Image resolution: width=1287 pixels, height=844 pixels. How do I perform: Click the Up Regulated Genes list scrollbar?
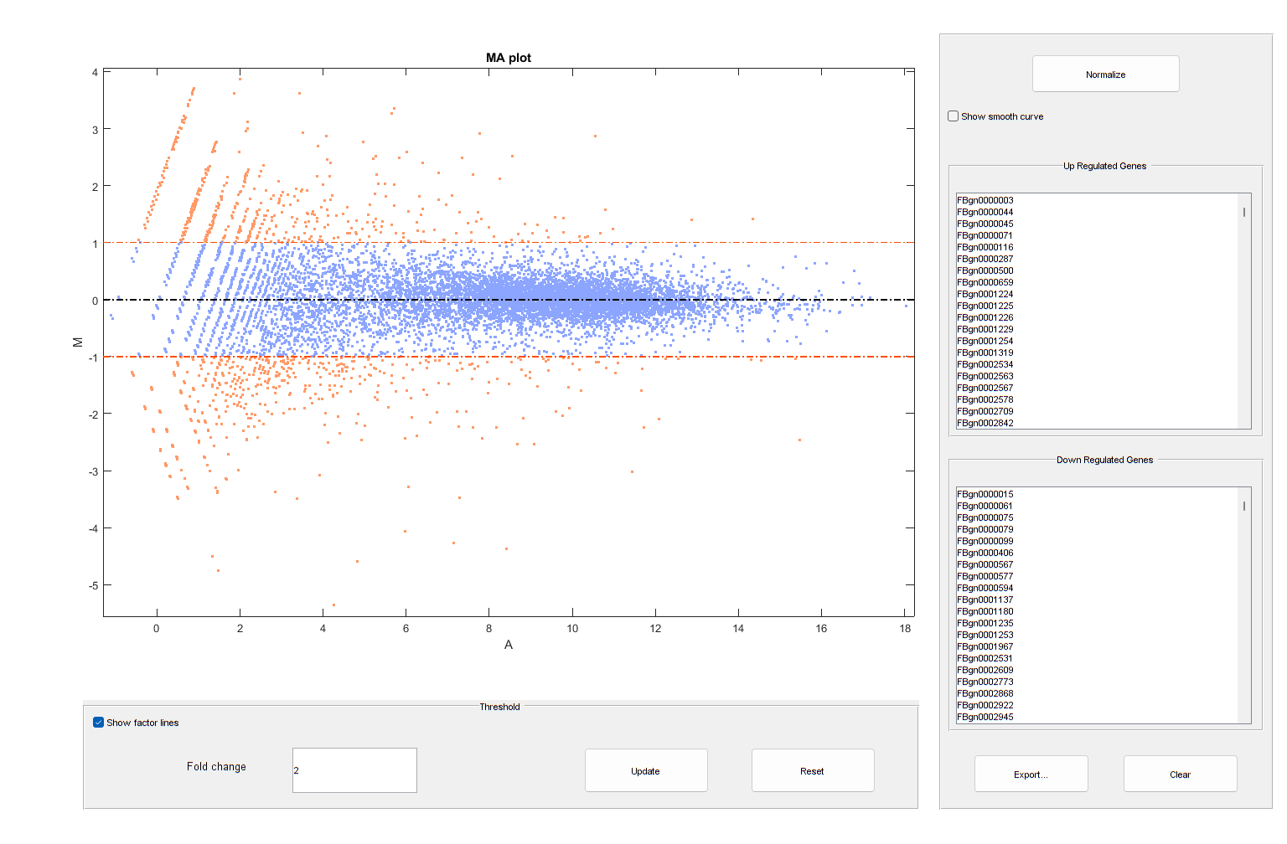(x=1244, y=311)
